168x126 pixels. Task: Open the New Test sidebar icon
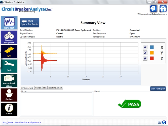[x=9, y=23]
